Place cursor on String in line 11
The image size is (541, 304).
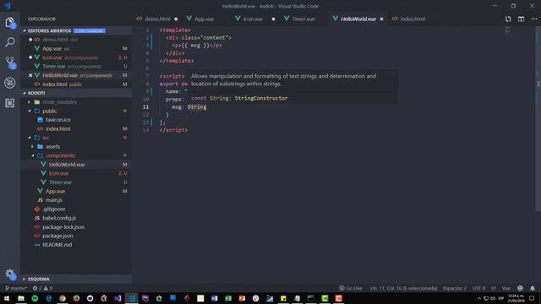point(197,107)
